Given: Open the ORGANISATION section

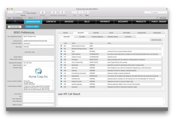Looking at the screenshot, I should coord(33,22).
